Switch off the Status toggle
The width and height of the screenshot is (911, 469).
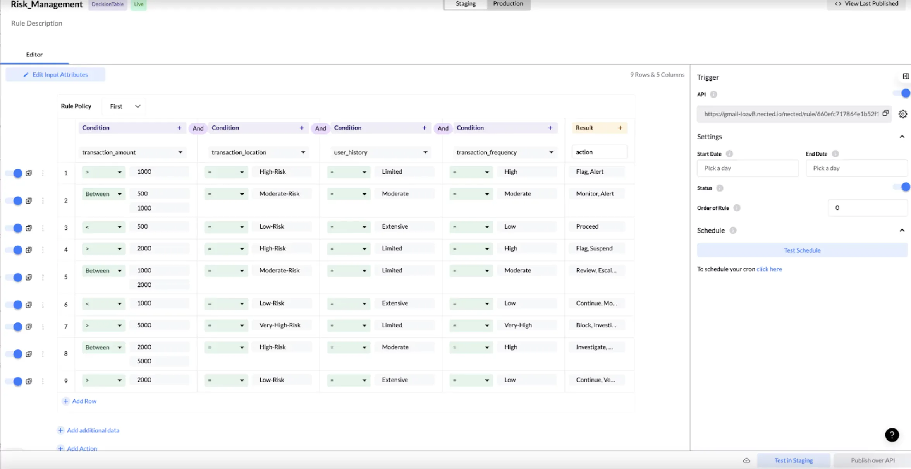tap(902, 187)
